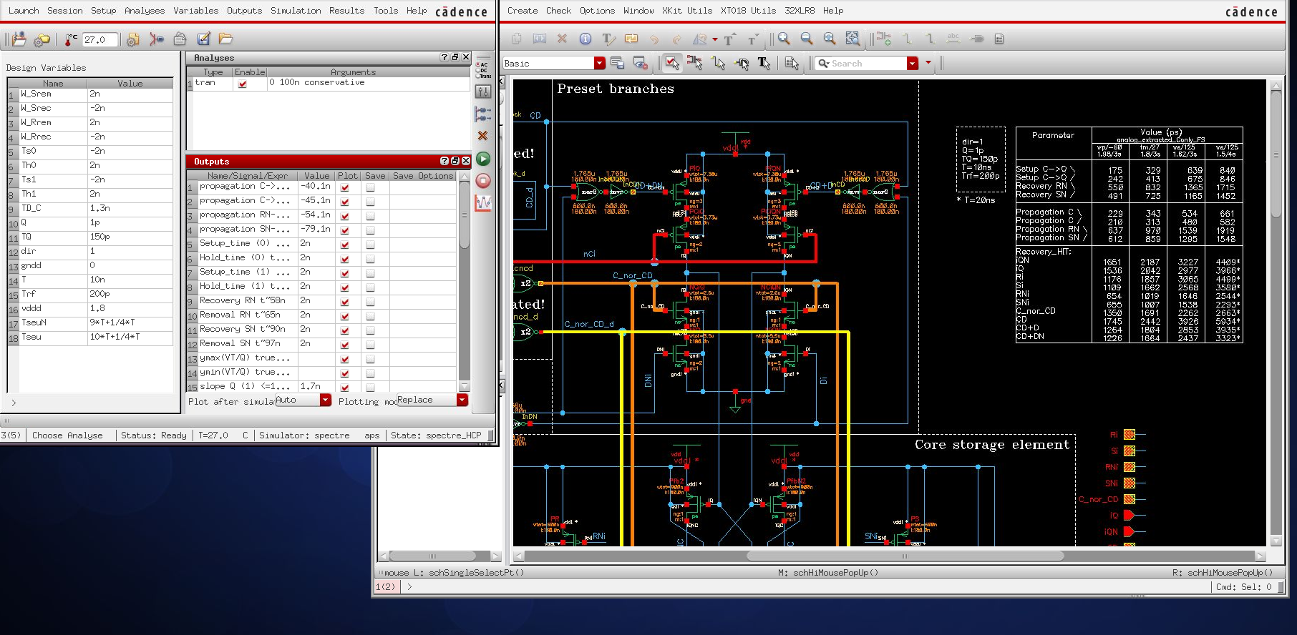This screenshot has width=1297, height=635.
Task: Toggle Plot checkbox for Recovery RN row
Action: [346, 302]
